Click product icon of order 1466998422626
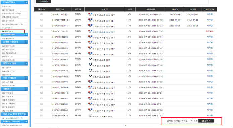233x128 pixels. (90, 115)
